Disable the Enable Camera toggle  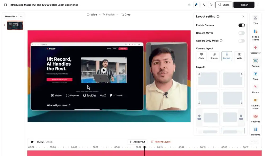pos(241,25)
